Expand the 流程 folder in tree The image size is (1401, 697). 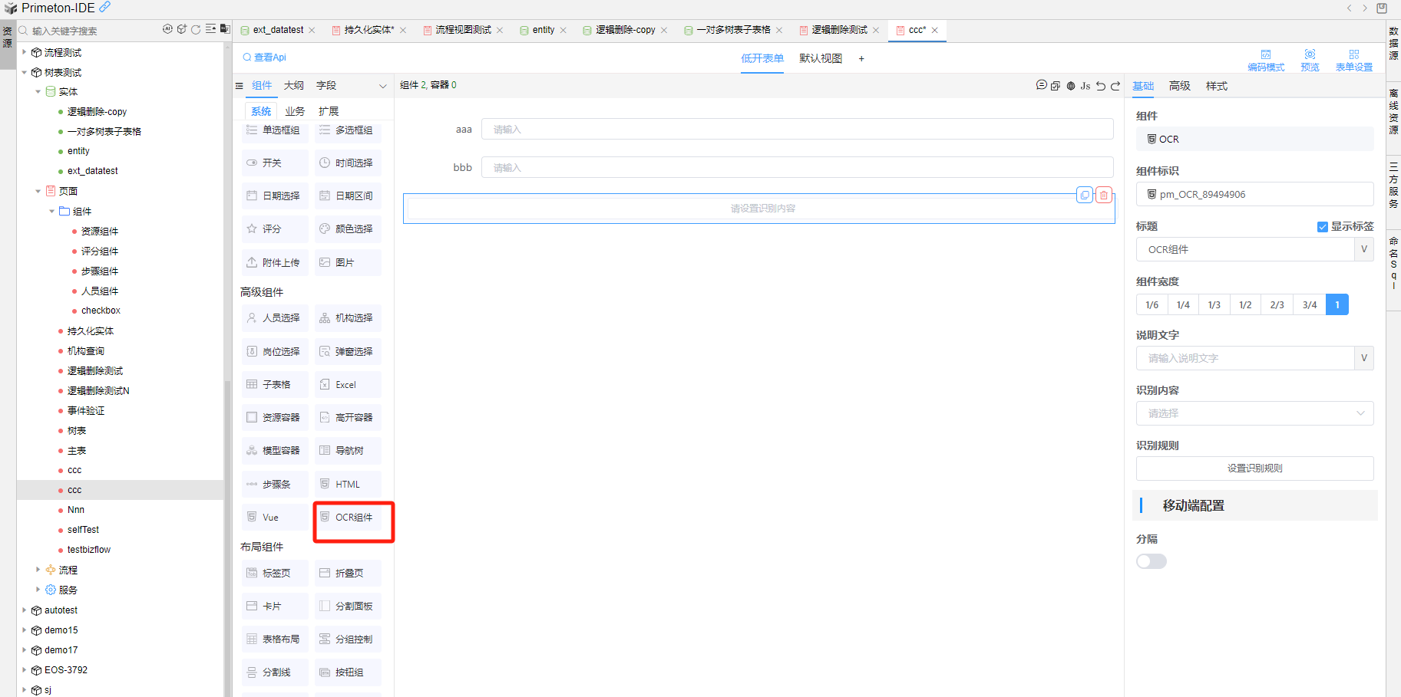click(38, 570)
